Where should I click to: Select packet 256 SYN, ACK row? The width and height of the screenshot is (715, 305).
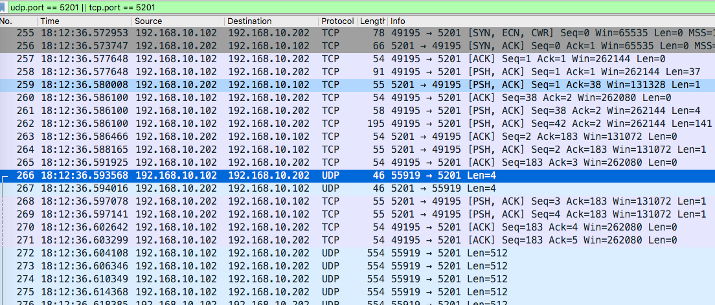[357, 46]
